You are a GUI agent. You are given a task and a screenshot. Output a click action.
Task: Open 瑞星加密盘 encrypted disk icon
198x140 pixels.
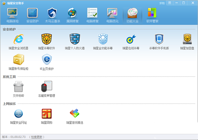[187, 39]
